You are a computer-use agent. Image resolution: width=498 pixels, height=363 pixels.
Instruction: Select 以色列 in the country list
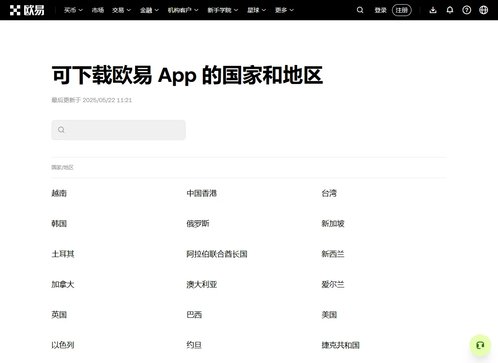[x=63, y=345]
